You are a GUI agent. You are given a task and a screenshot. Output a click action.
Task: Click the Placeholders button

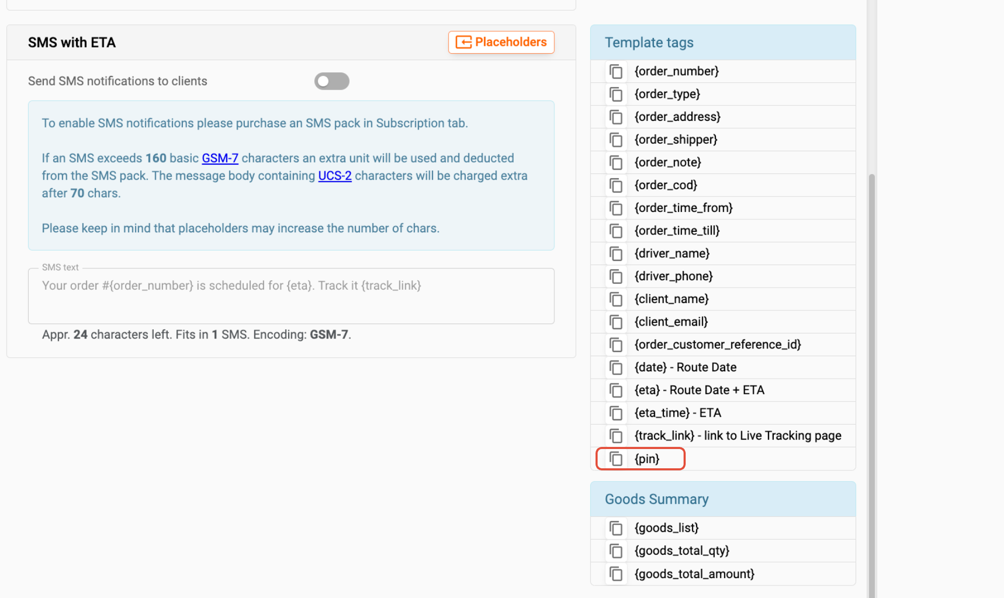tap(501, 42)
